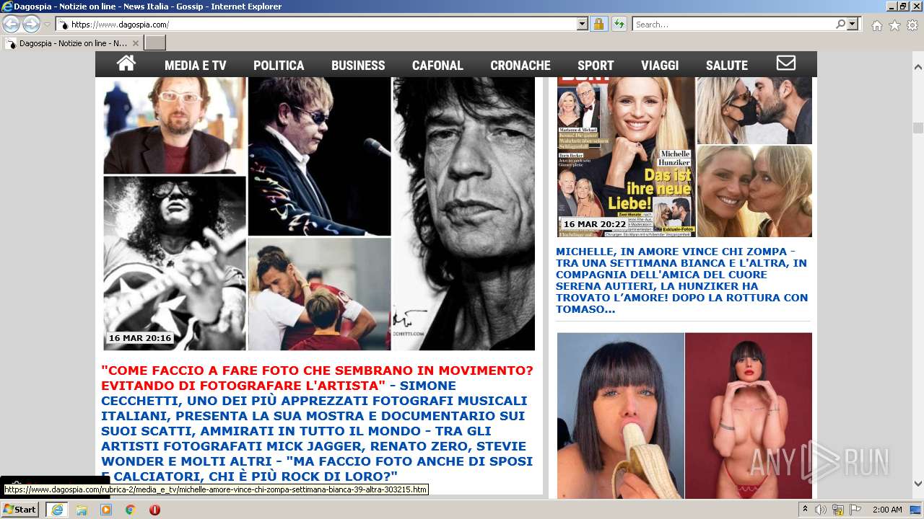Open the Windows Start menu
The image size is (924, 519).
pos(20,509)
